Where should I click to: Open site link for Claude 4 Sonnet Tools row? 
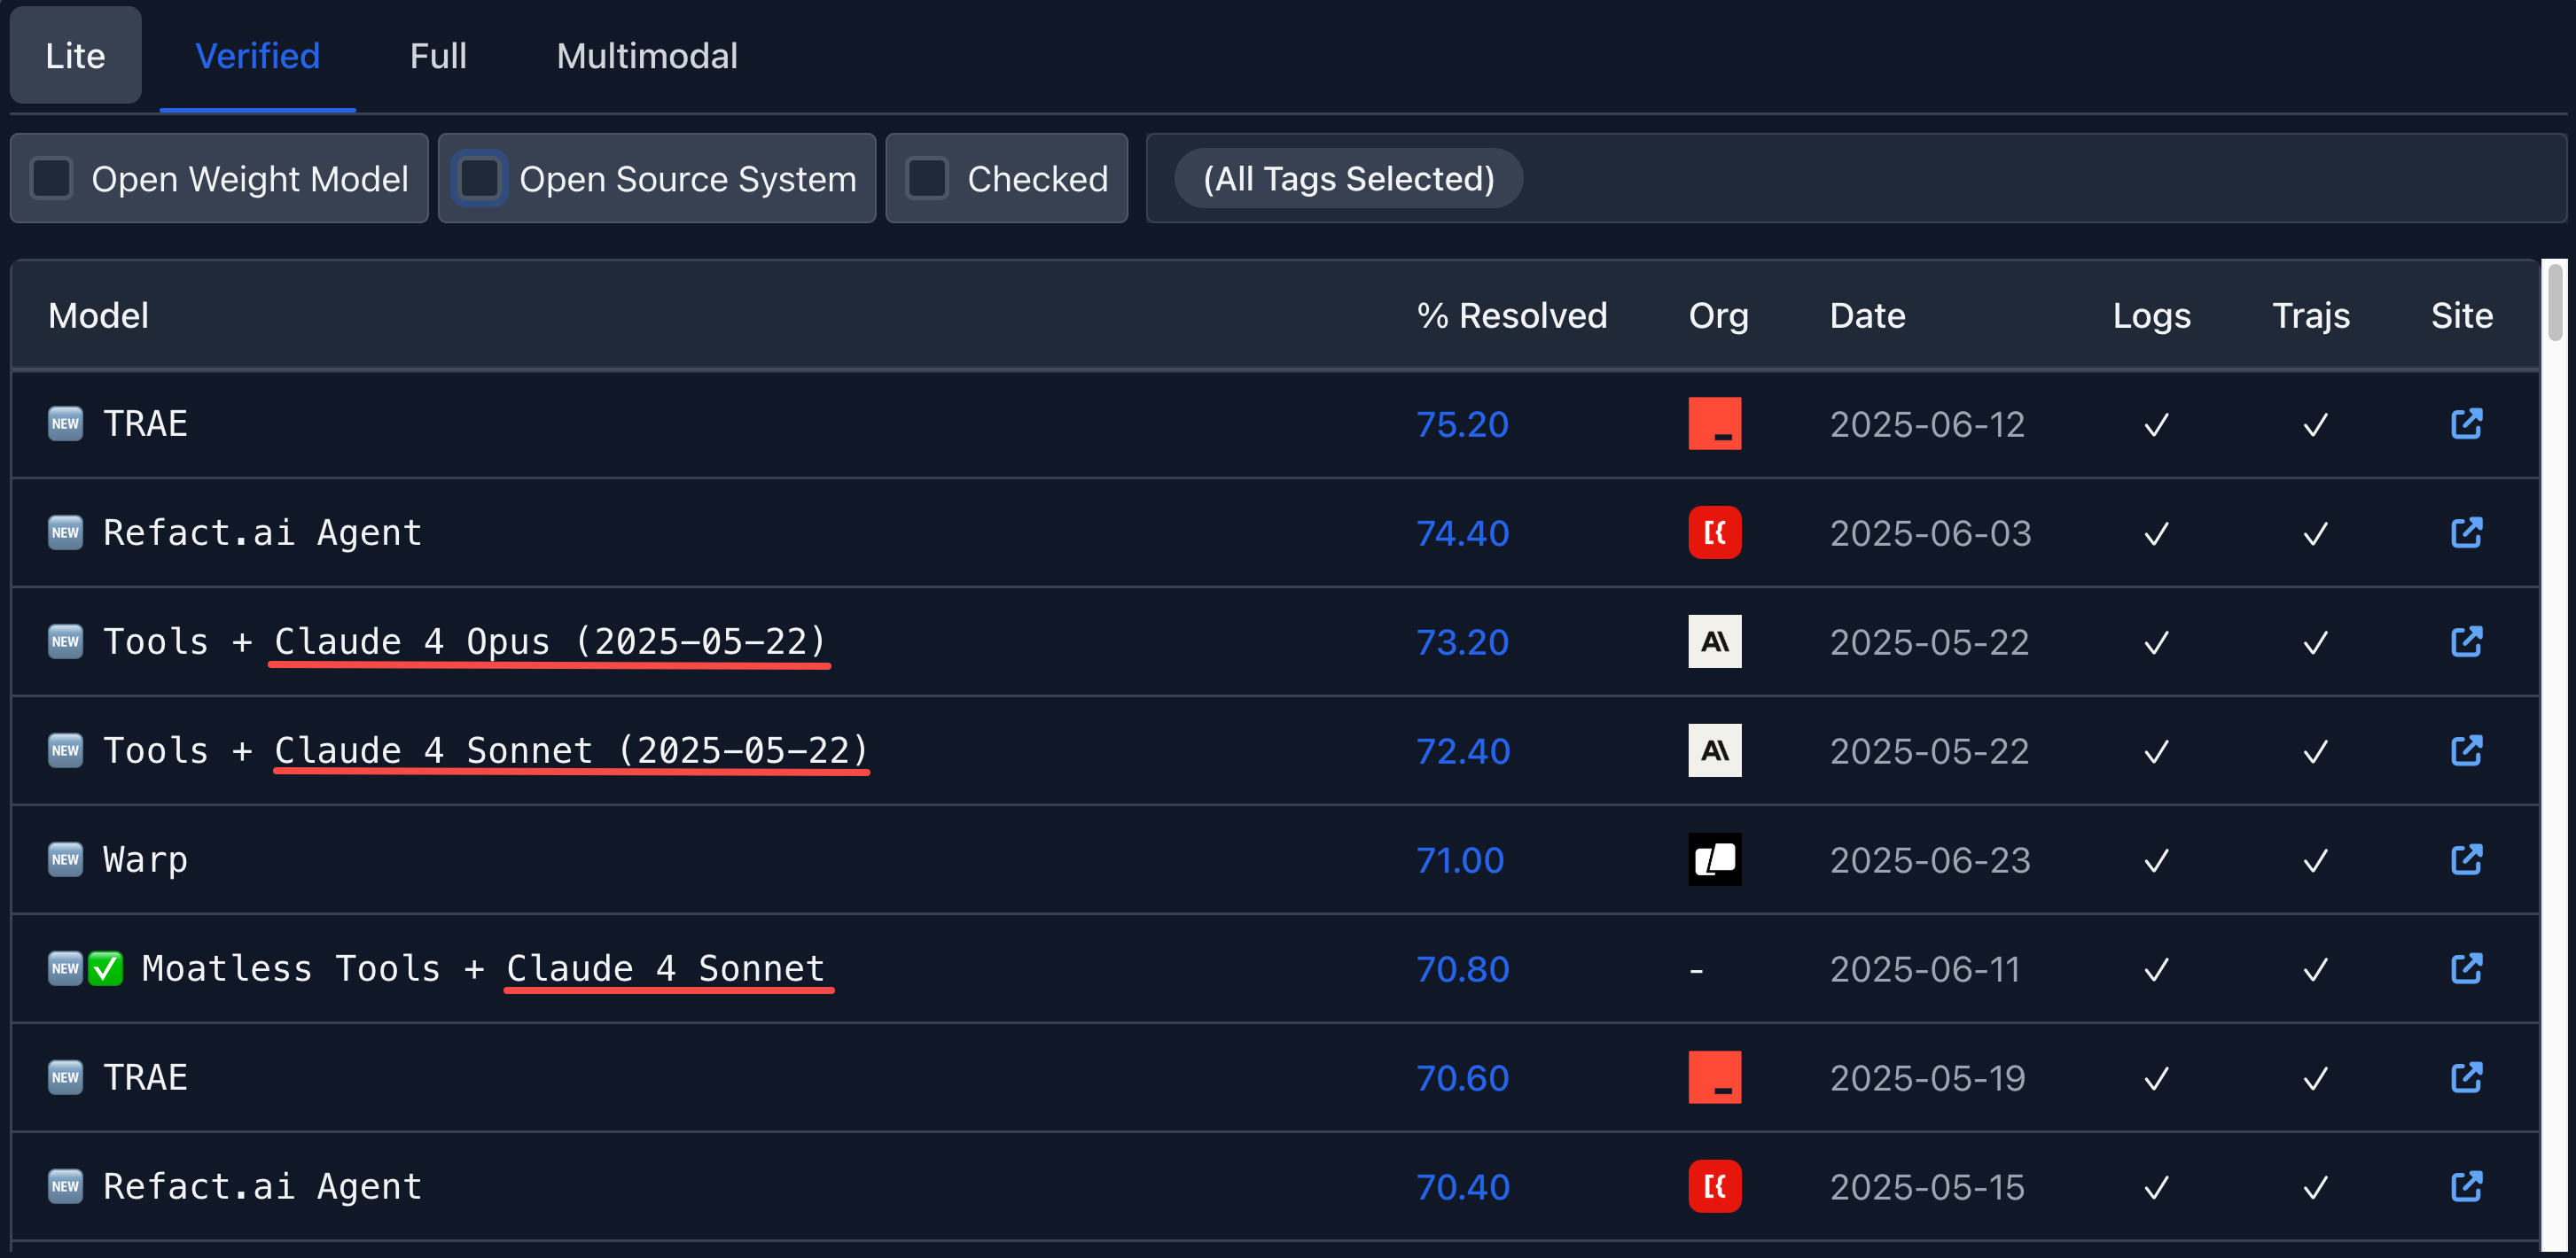click(2465, 750)
